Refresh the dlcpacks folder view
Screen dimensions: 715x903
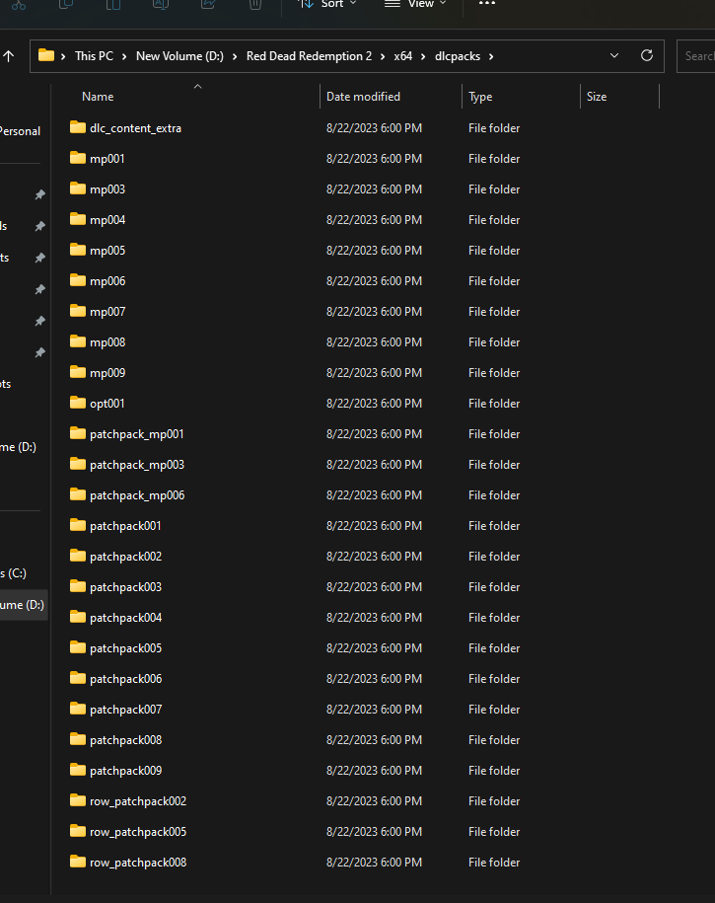coord(647,55)
